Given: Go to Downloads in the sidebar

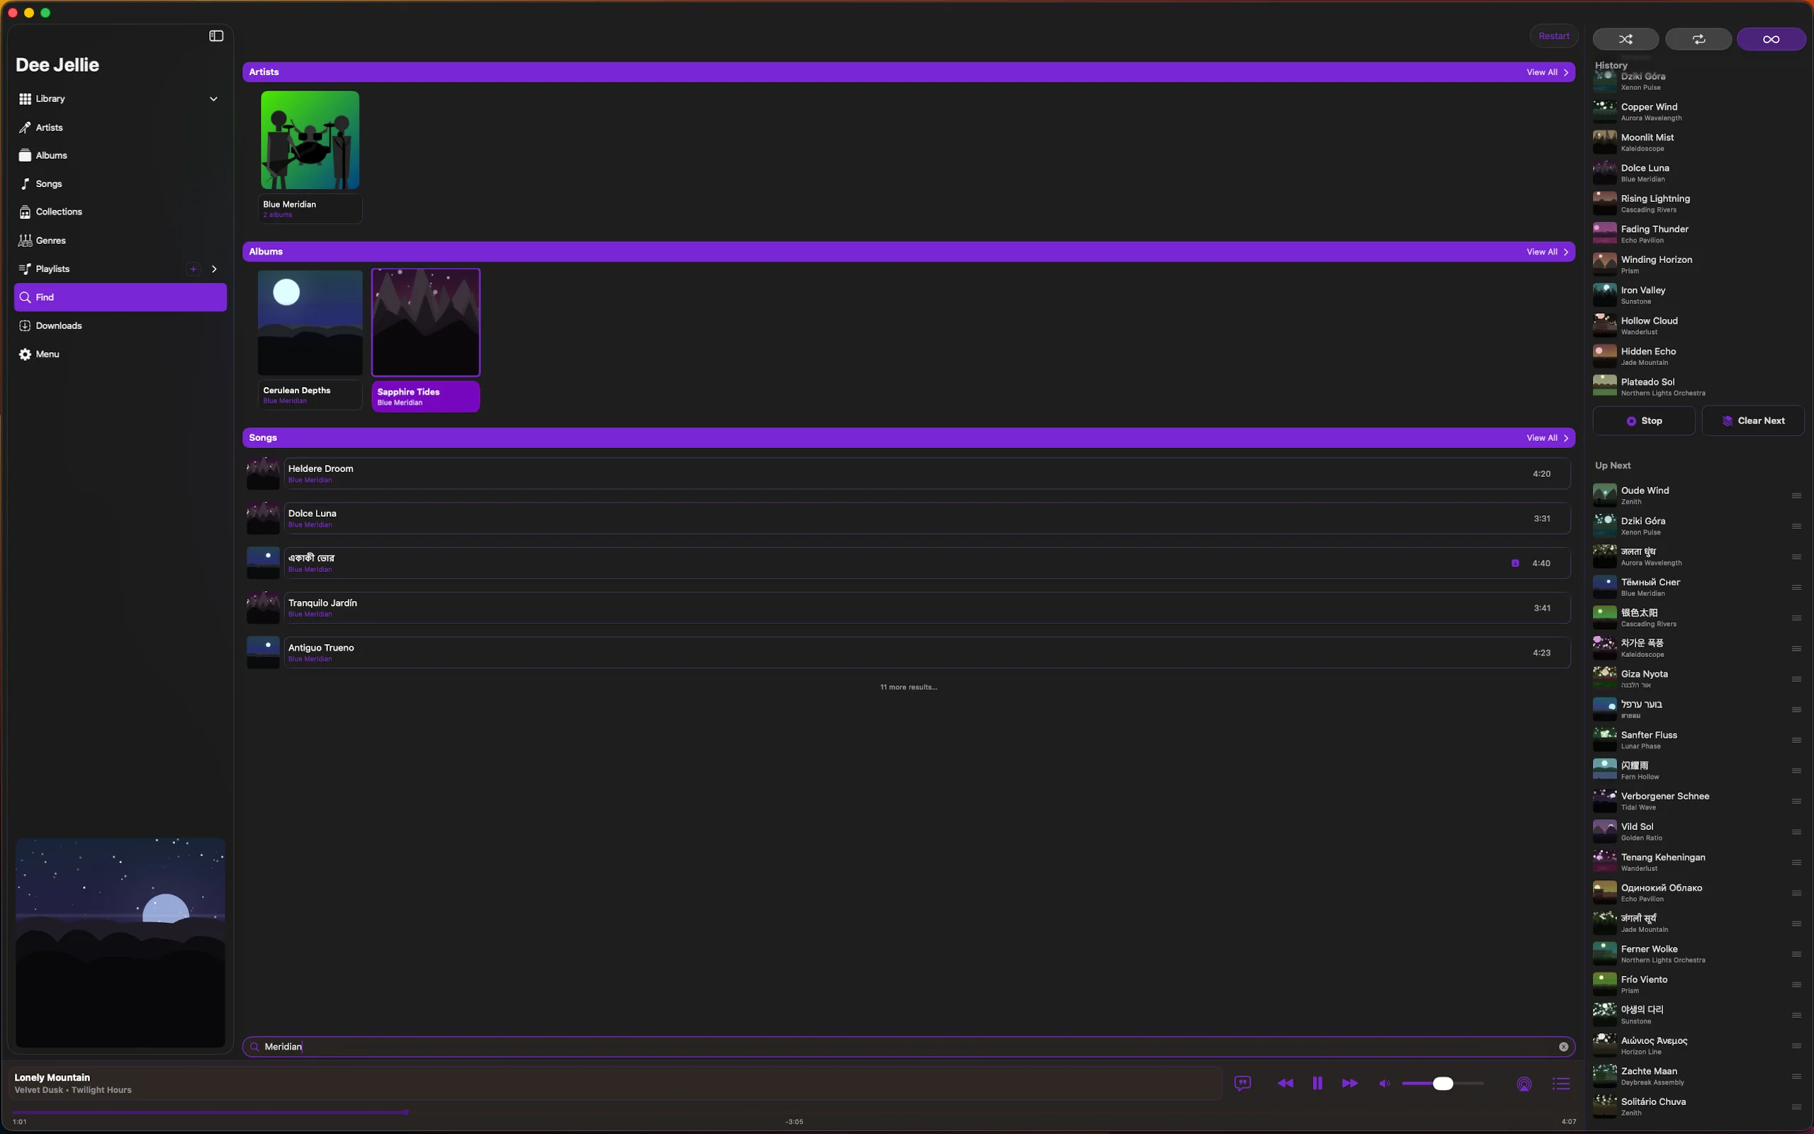Looking at the screenshot, I should tap(59, 325).
